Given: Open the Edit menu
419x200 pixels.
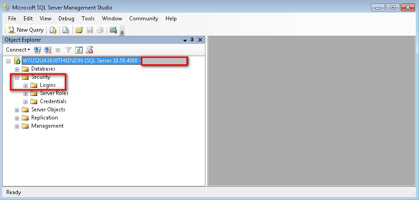Looking at the screenshot, I should tap(28, 19).
